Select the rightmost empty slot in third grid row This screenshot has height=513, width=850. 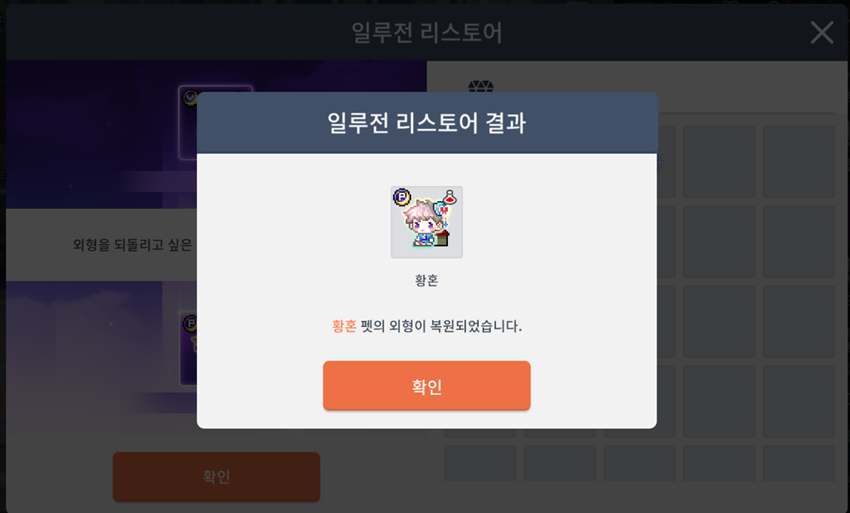tap(799, 321)
